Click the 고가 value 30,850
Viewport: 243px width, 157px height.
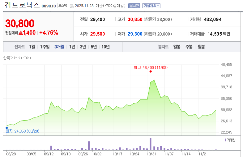135,19
